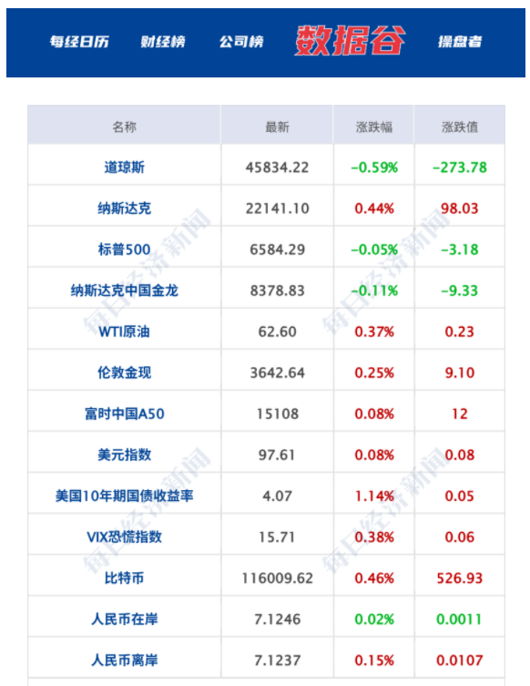Open the VIX恐慌指数 entry
This screenshot has height=686, width=530.
124,537
